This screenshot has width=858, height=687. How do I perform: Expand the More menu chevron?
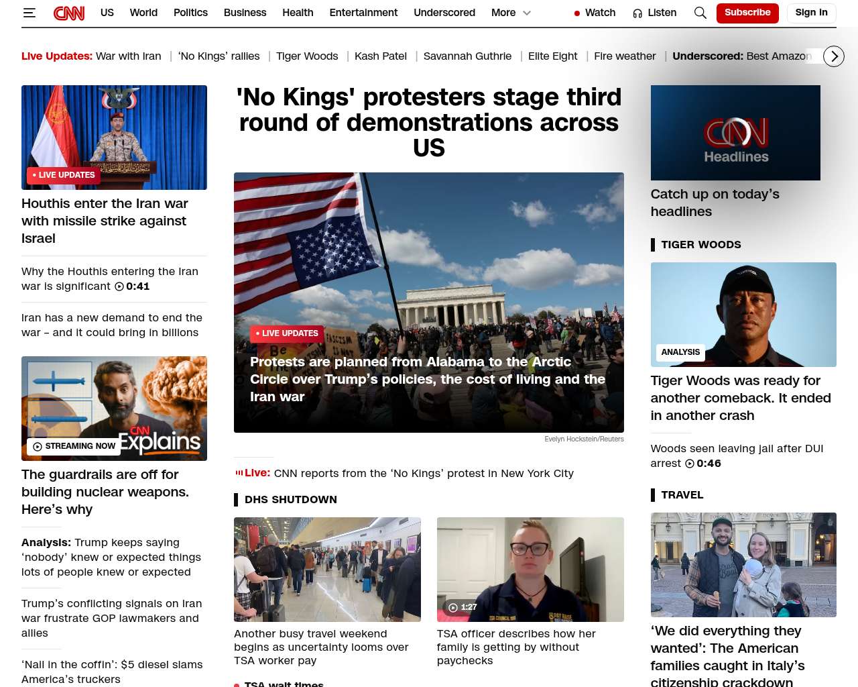[x=527, y=13]
